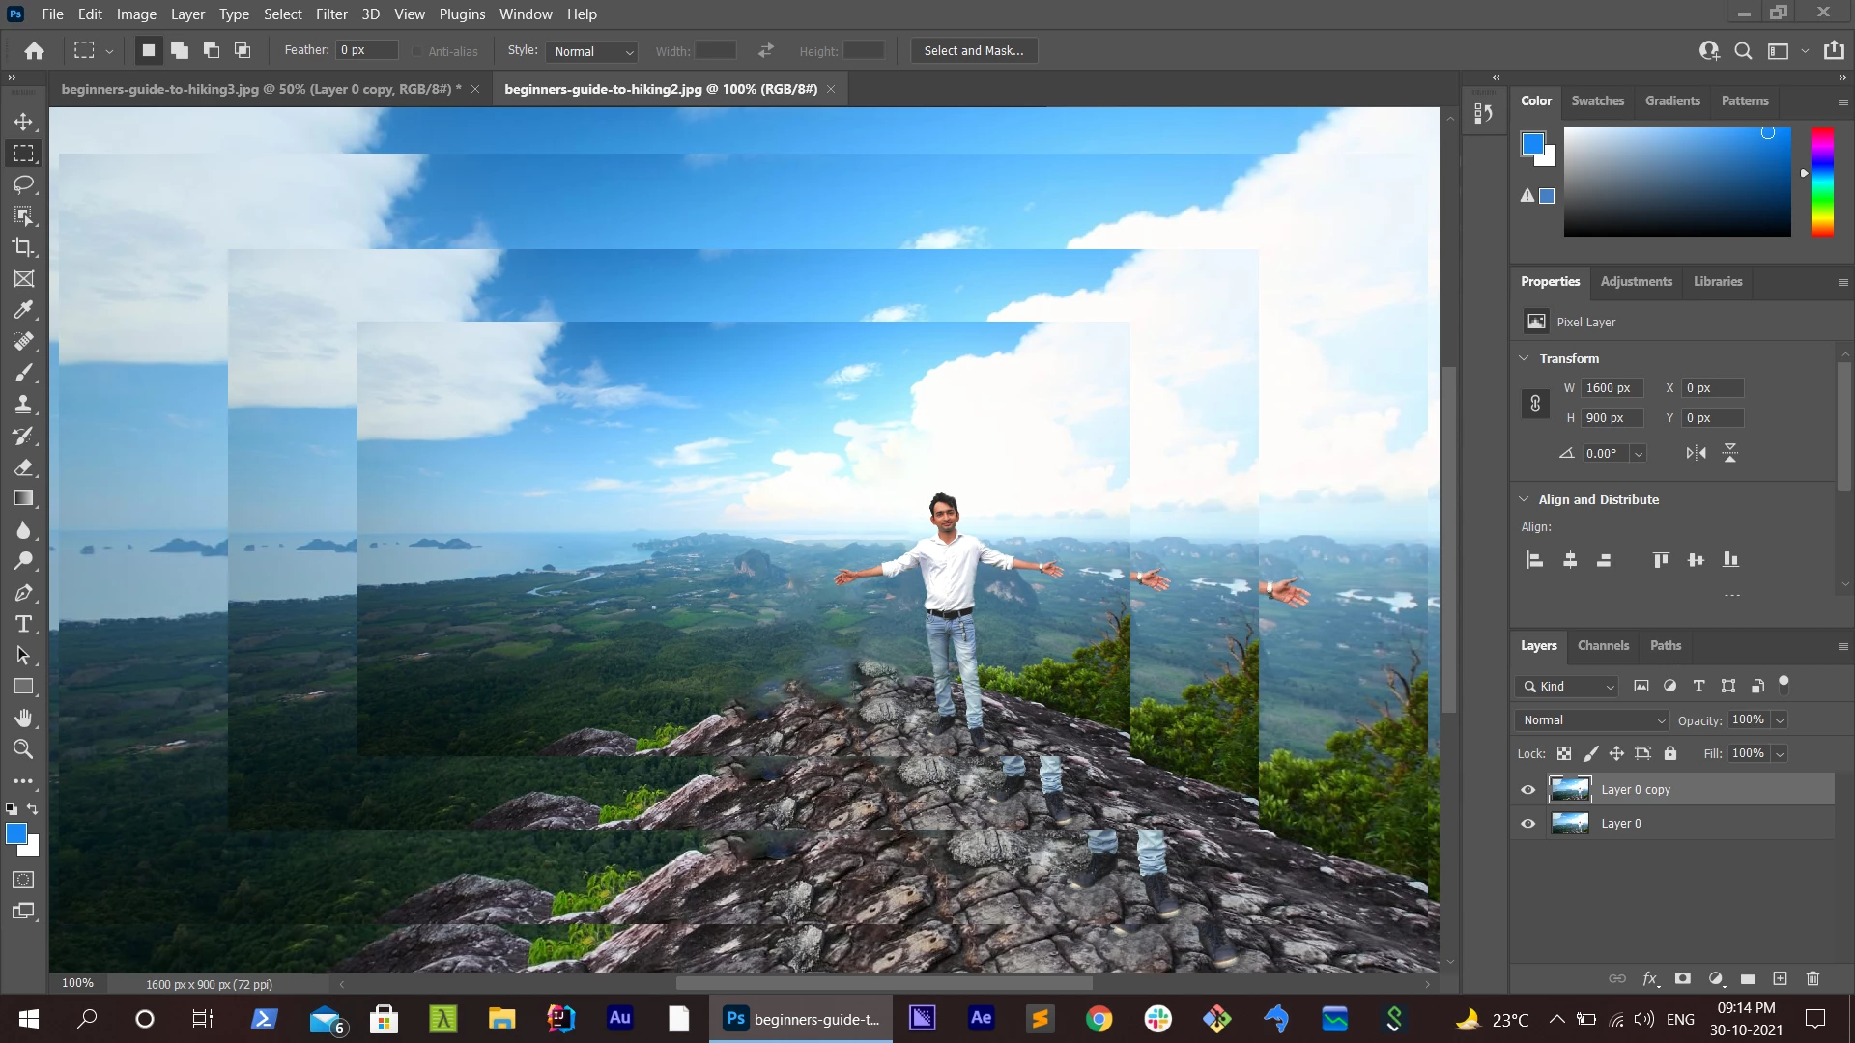Select the Crop tool
1855x1043 pixels.
[x=23, y=247]
